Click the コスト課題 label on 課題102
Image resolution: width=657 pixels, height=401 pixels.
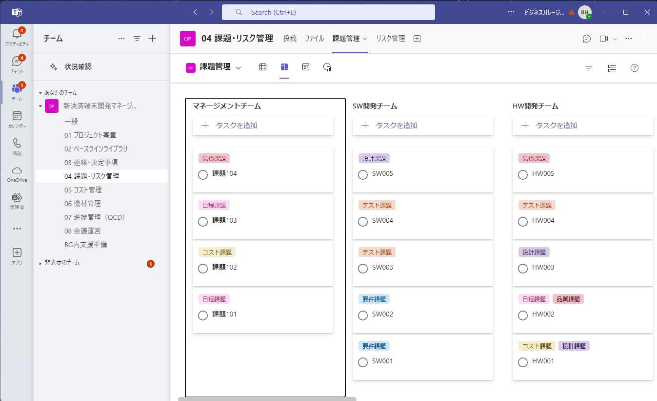point(217,252)
